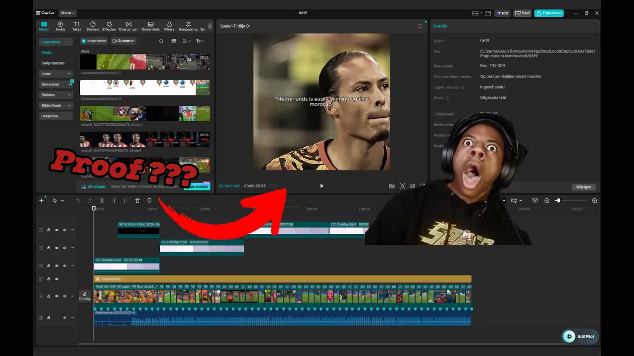The height and width of the screenshot is (356, 634).
Task: Open the player capture frame icon
Action: (x=402, y=186)
